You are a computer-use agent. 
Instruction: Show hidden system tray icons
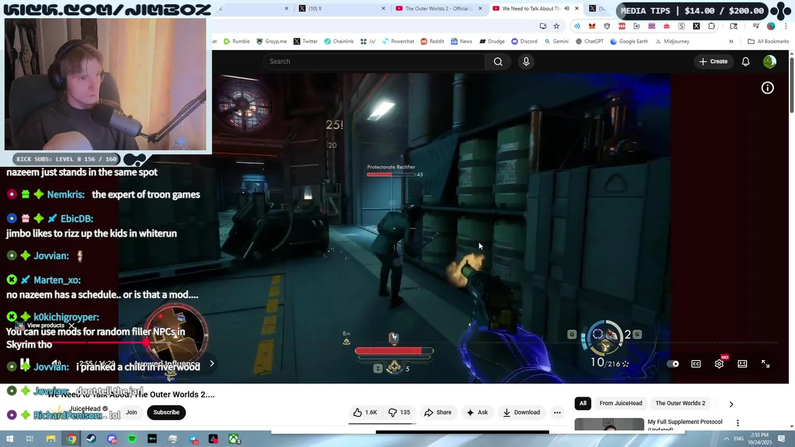click(727, 439)
